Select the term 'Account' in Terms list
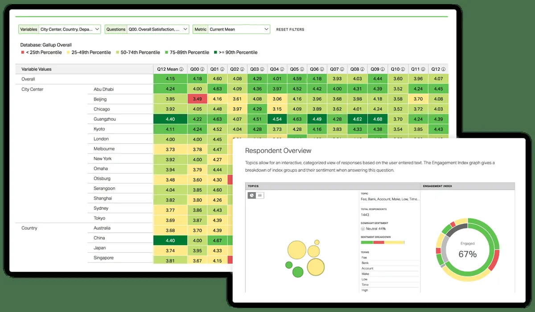The width and height of the screenshot is (535, 312). [368, 268]
